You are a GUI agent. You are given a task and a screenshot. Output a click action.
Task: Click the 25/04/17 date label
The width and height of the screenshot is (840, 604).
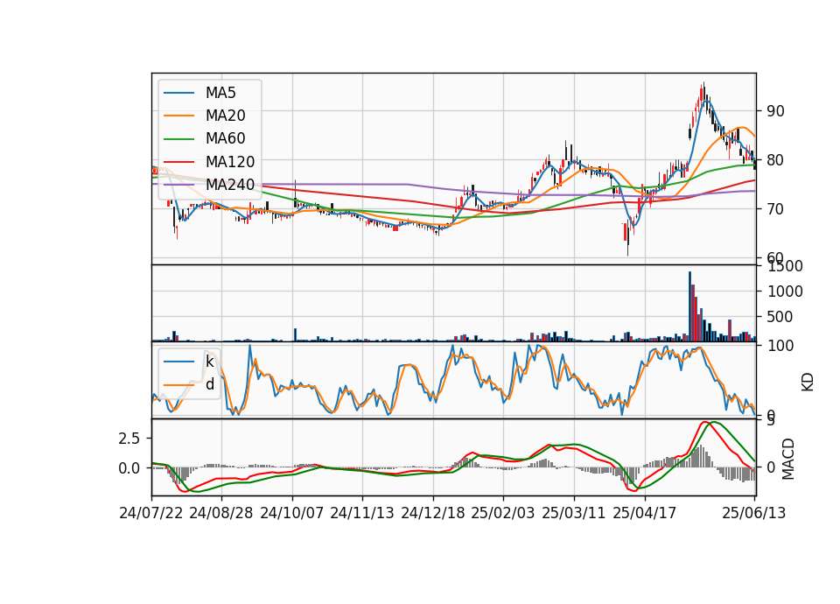pos(645,514)
